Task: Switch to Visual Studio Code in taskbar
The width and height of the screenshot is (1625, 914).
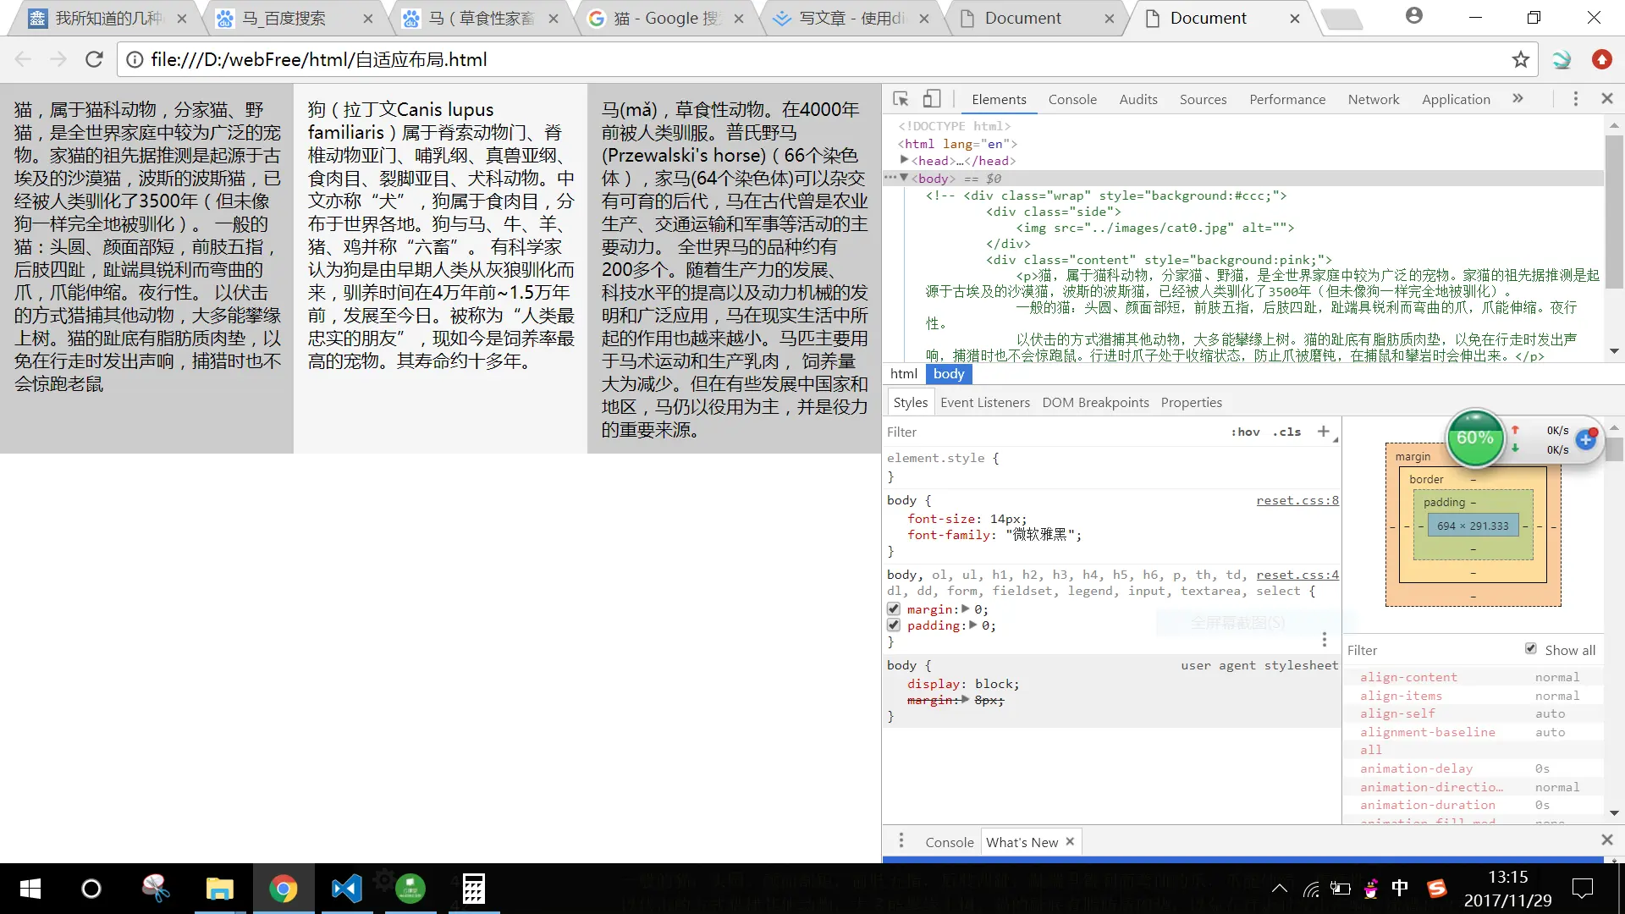Action: [346, 889]
